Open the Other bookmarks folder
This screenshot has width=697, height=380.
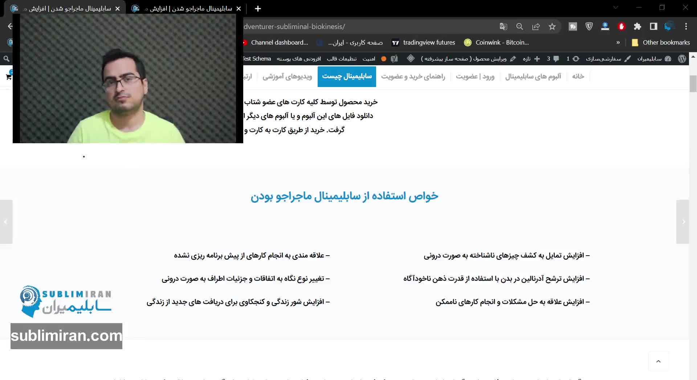point(661,42)
